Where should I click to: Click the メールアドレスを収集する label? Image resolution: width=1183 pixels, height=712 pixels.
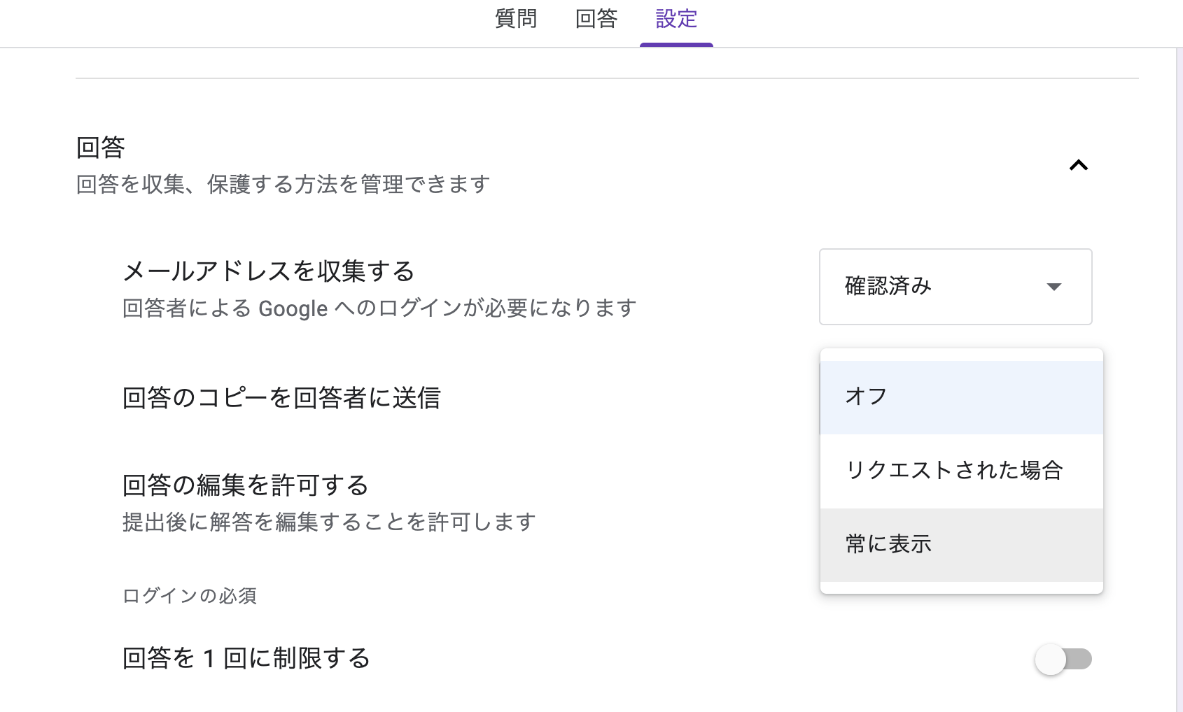(269, 271)
